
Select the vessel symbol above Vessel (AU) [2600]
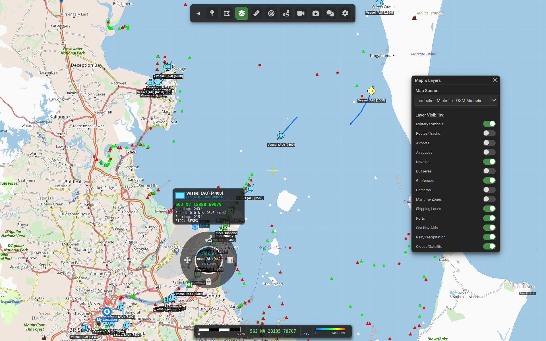coord(281,135)
